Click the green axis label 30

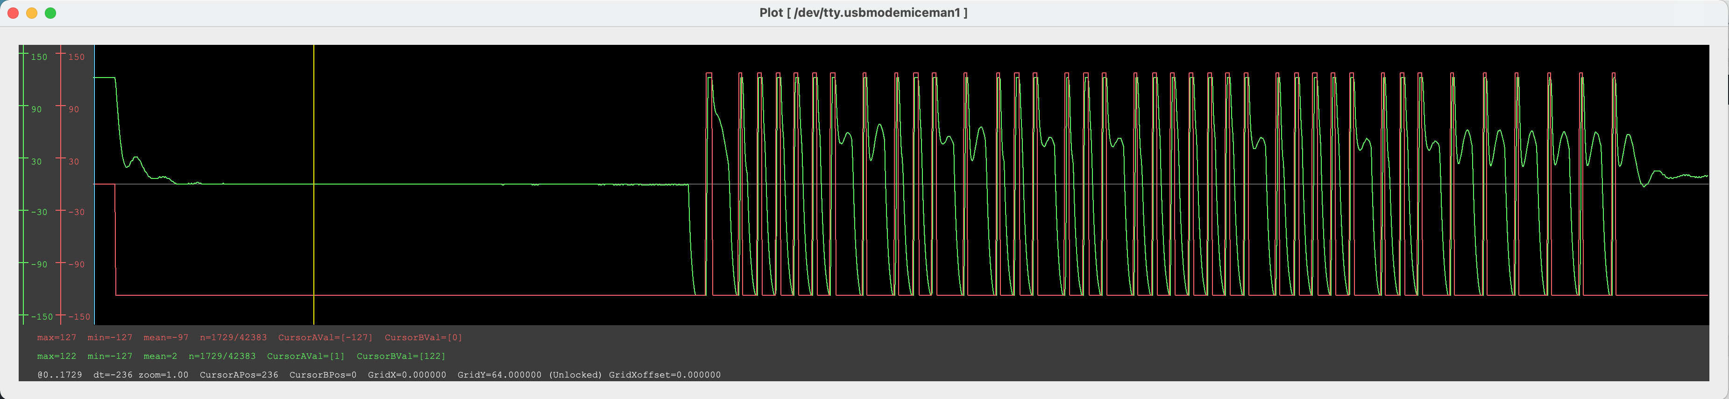tap(36, 162)
